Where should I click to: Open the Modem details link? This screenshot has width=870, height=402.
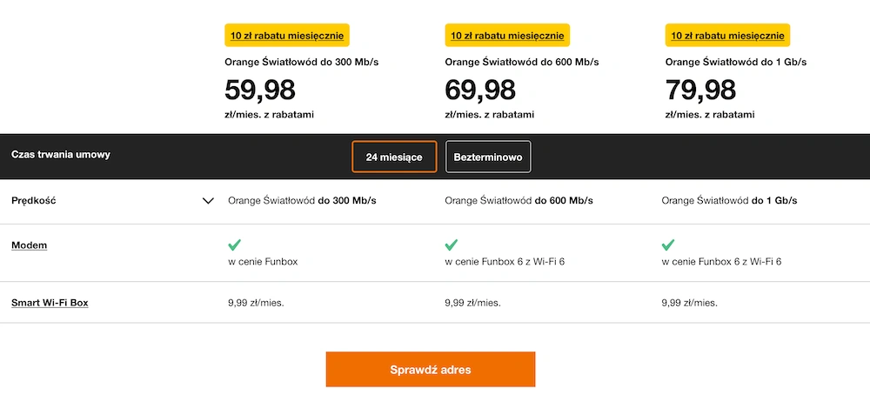click(29, 245)
